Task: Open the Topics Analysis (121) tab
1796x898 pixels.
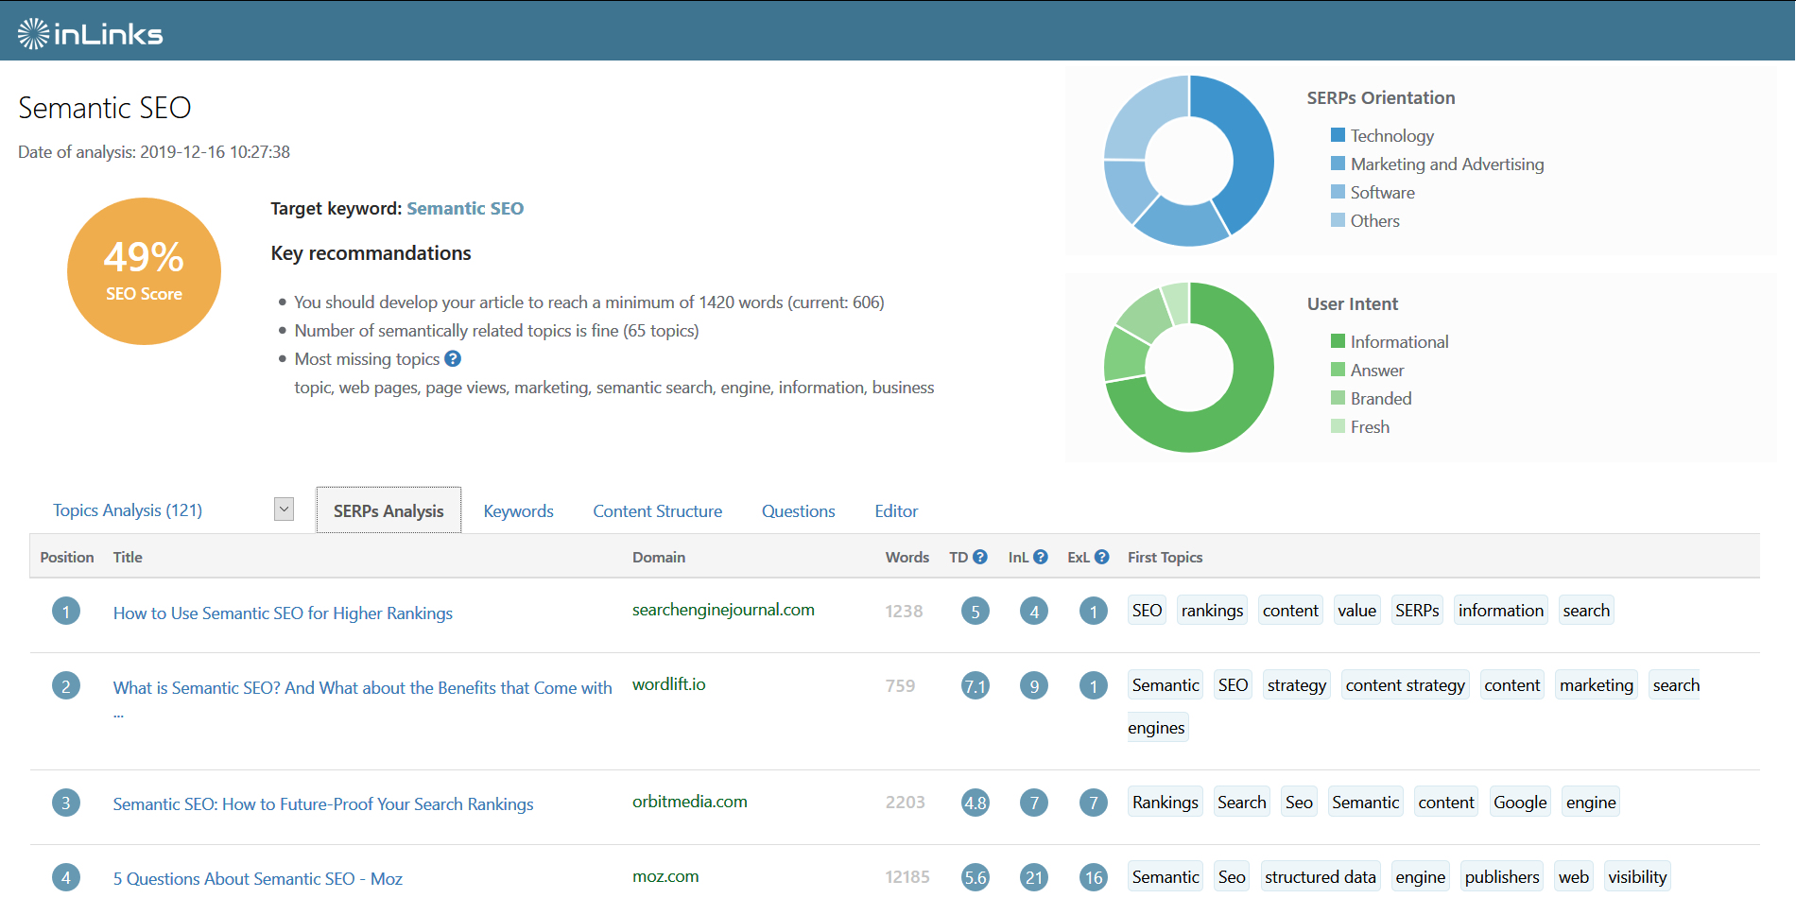Action: tap(128, 510)
